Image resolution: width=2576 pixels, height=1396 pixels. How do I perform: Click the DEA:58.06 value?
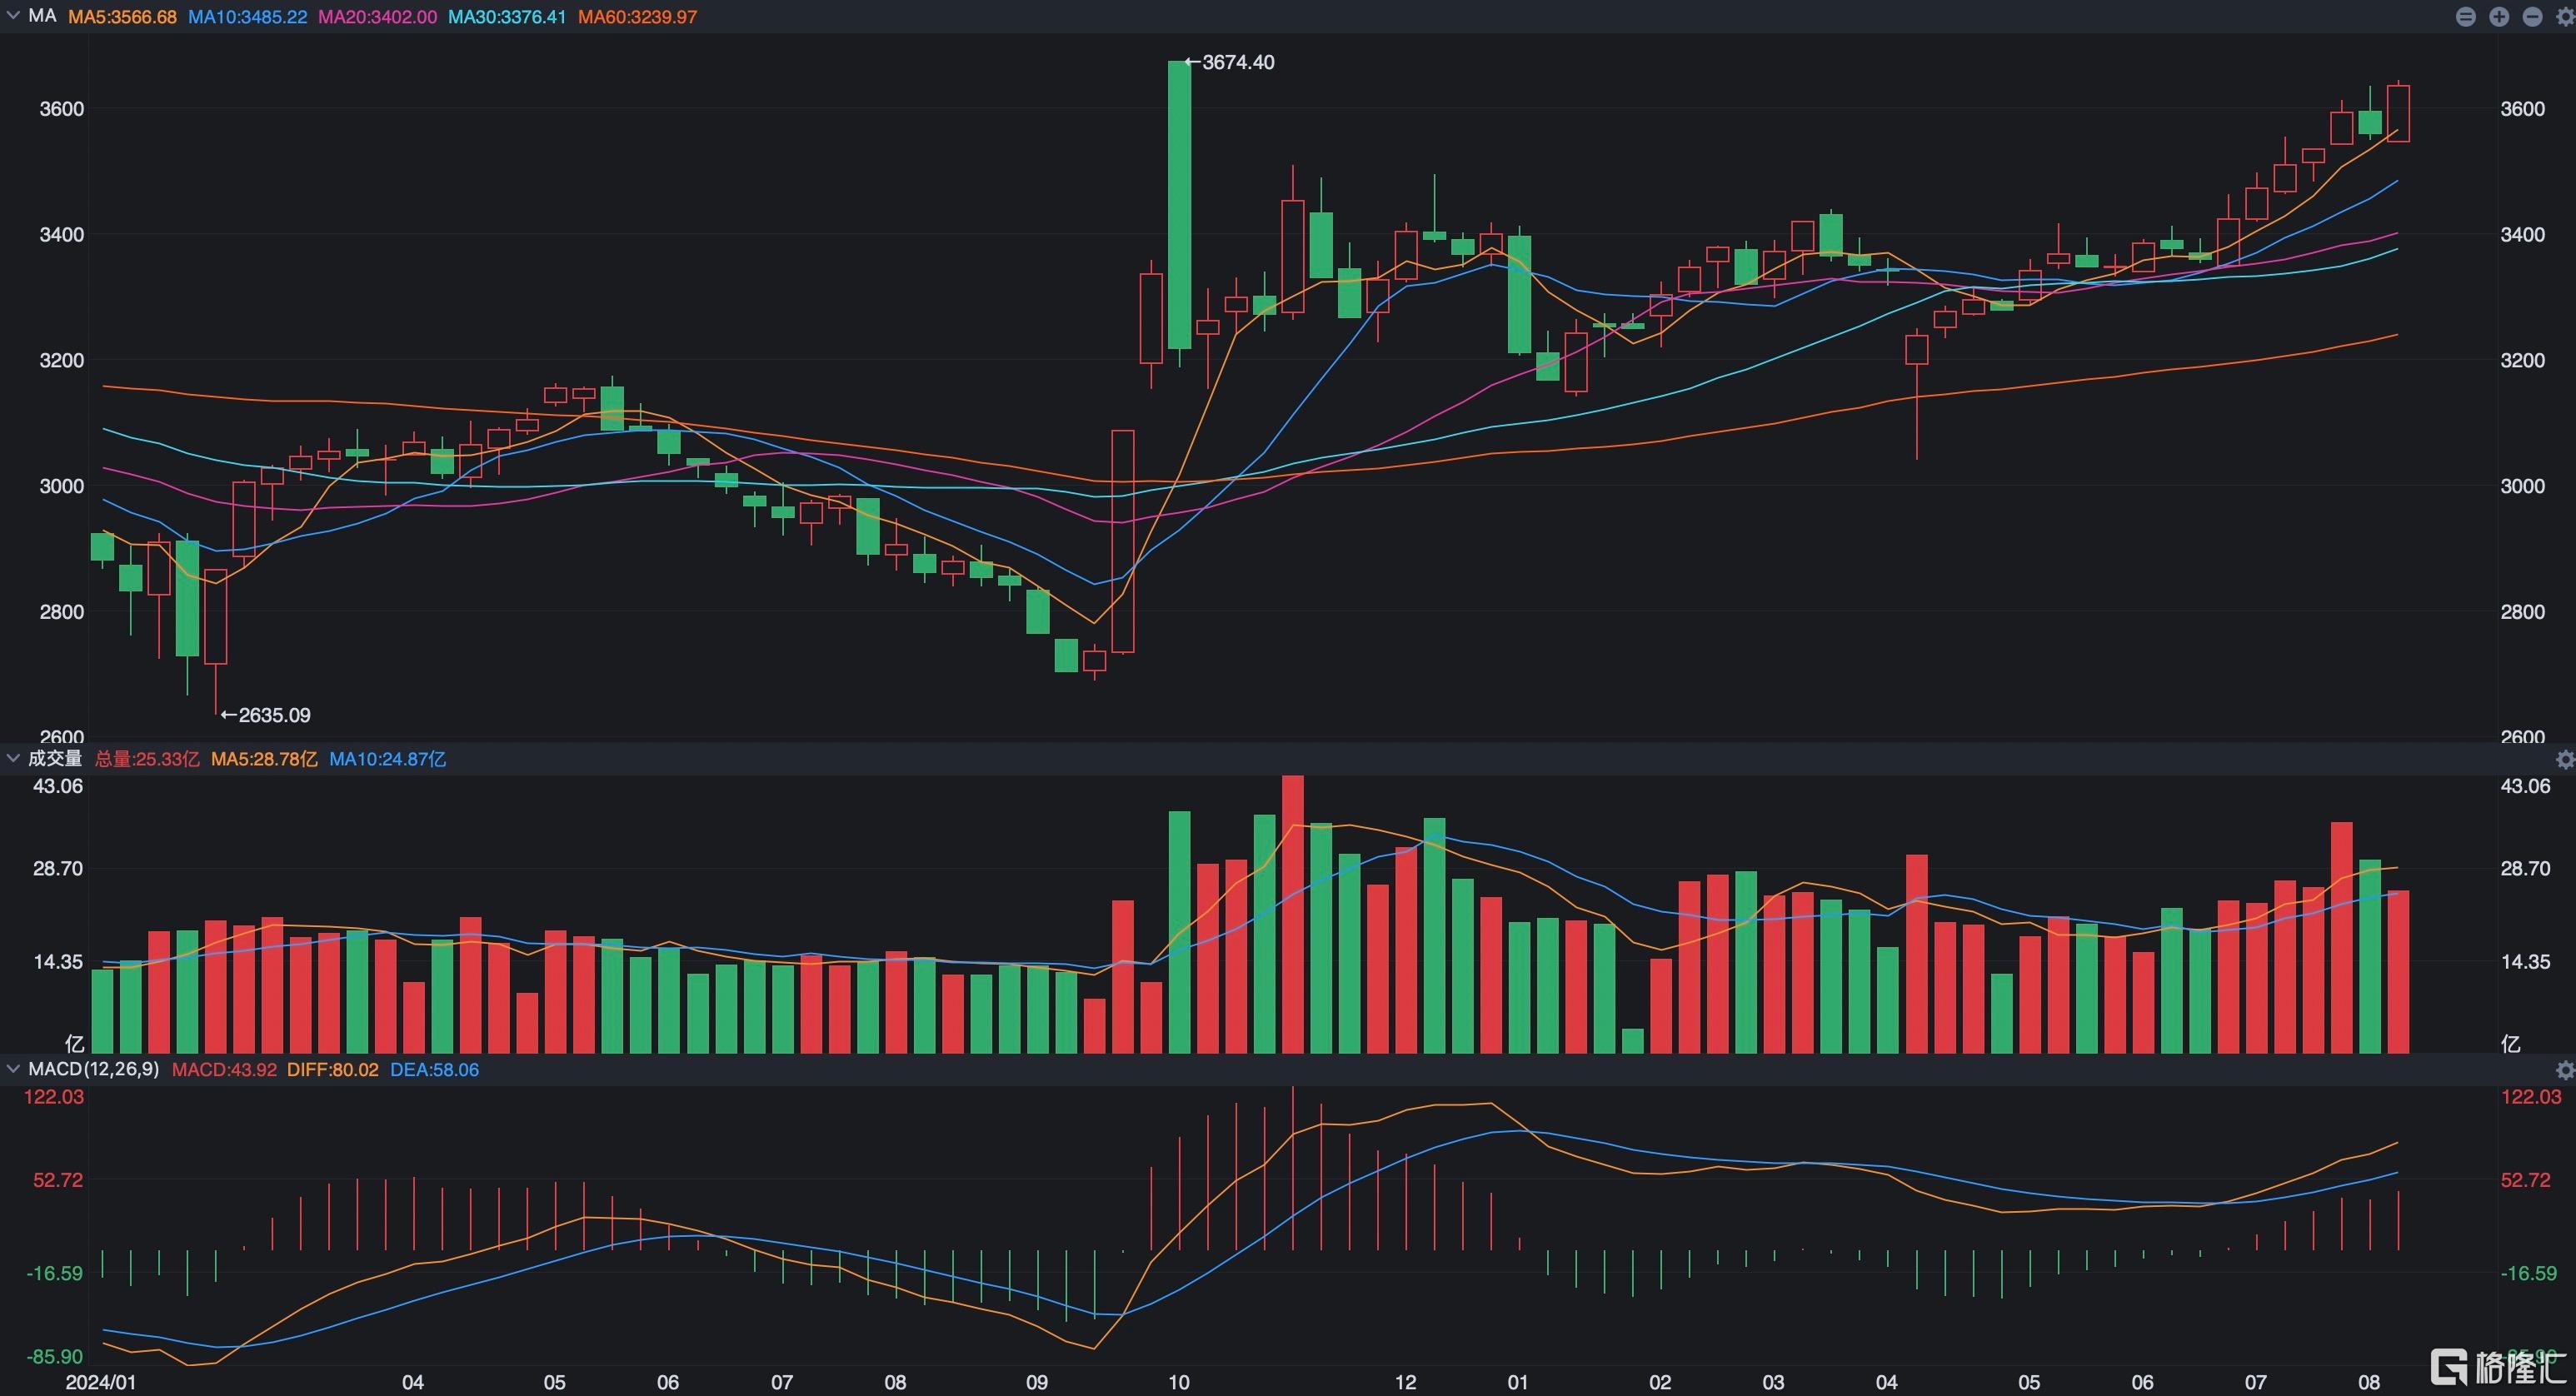(x=435, y=1070)
